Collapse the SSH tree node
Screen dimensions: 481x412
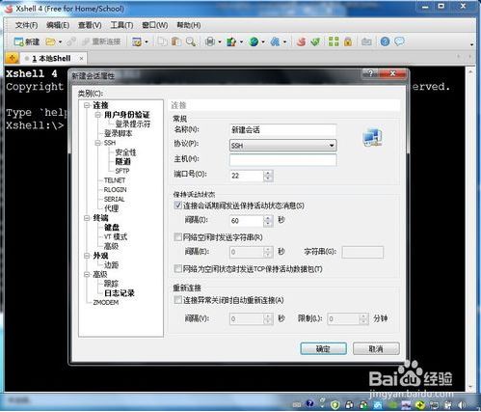coord(97,143)
